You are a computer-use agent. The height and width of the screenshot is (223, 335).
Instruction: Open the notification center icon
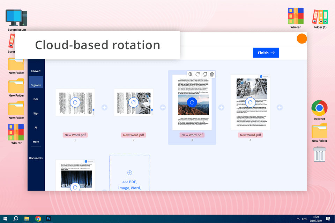328,219
